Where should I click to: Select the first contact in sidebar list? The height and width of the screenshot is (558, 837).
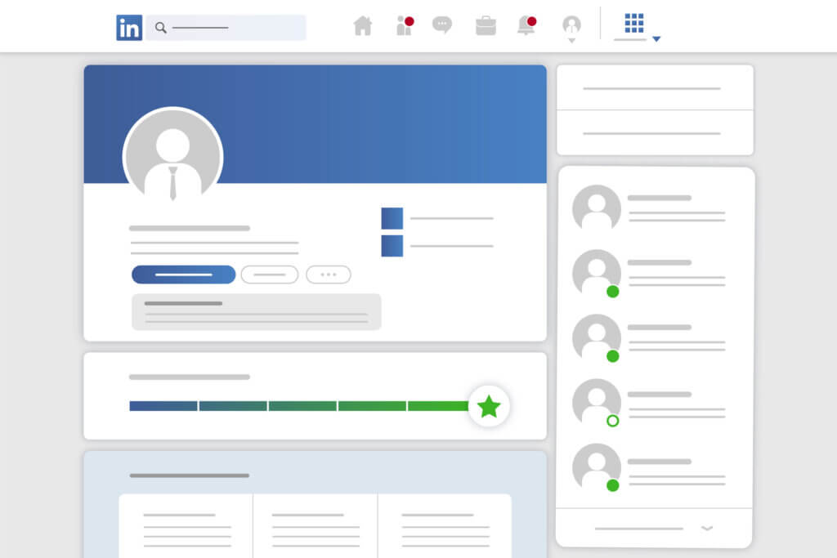tap(596, 207)
